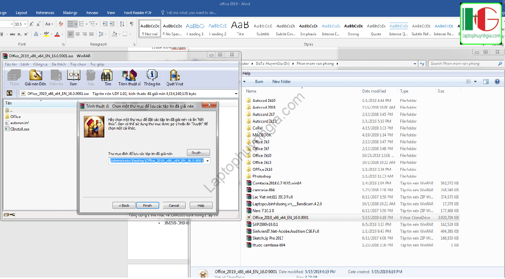This screenshot has height=279, width=505.
Task: Toggle Explorer's preview pane button
Action: point(486,82)
